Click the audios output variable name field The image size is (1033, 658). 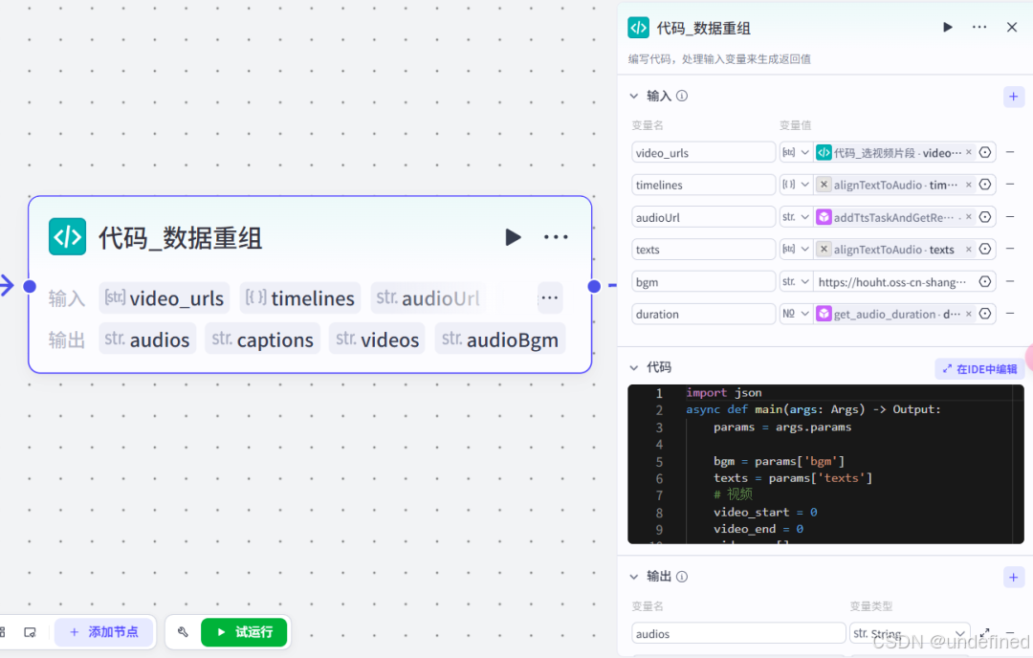coord(738,634)
